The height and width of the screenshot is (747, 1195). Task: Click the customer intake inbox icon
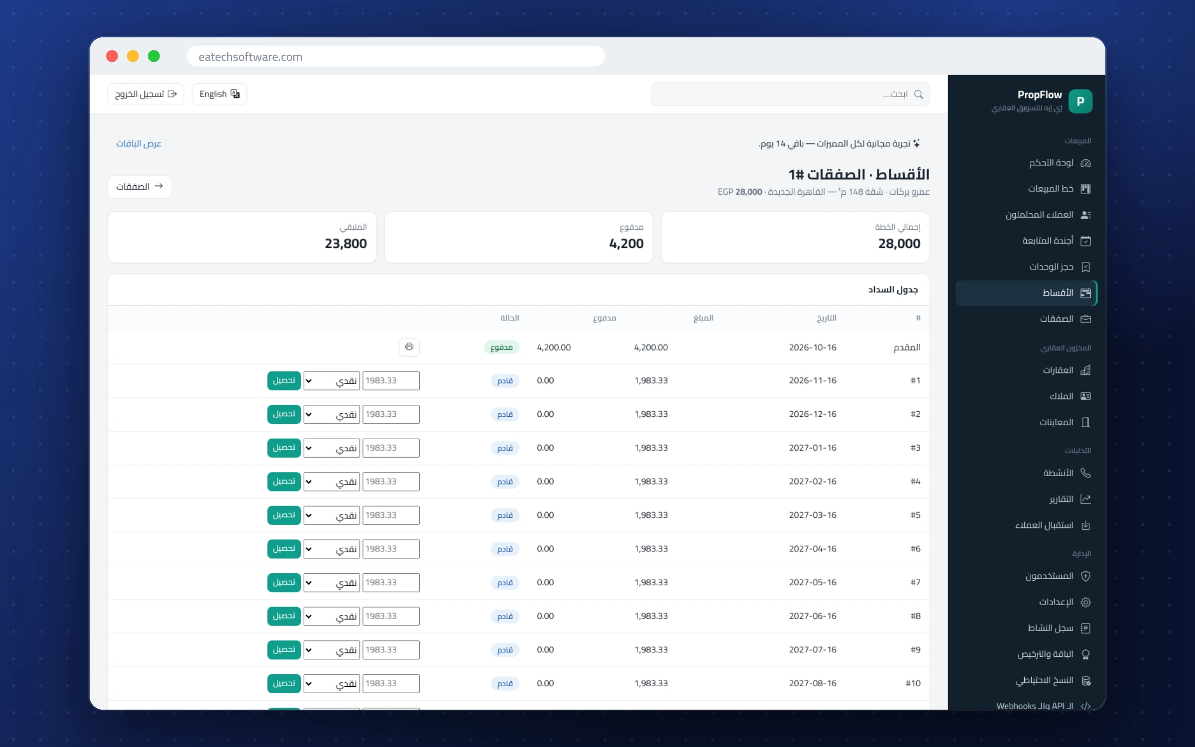(1085, 525)
